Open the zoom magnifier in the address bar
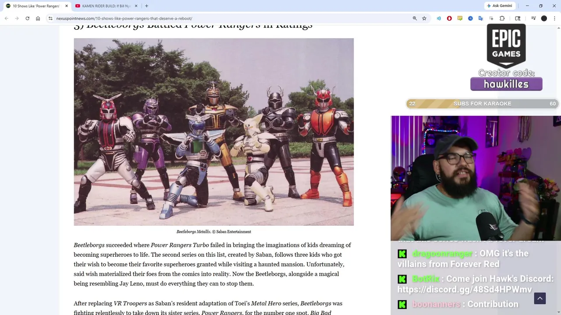Viewport: 561px width, 315px height. click(415, 18)
